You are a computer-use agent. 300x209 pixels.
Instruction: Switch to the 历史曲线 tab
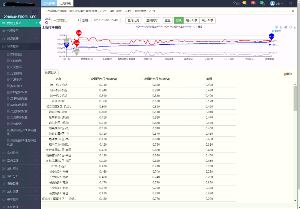point(65,3)
